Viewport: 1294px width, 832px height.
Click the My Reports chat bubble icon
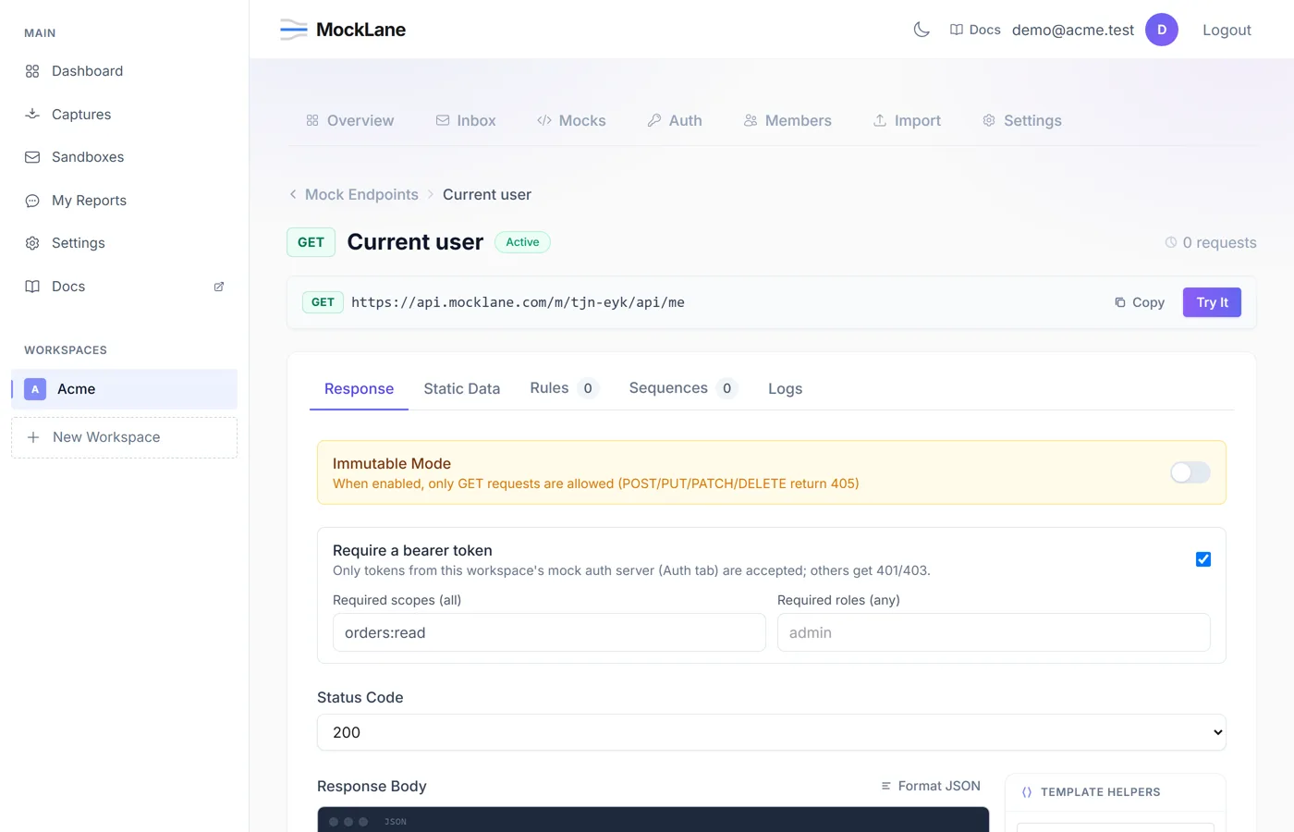click(x=32, y=201)
